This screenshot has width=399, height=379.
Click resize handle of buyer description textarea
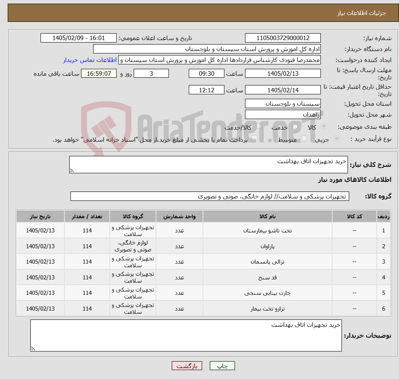point(33,349)
